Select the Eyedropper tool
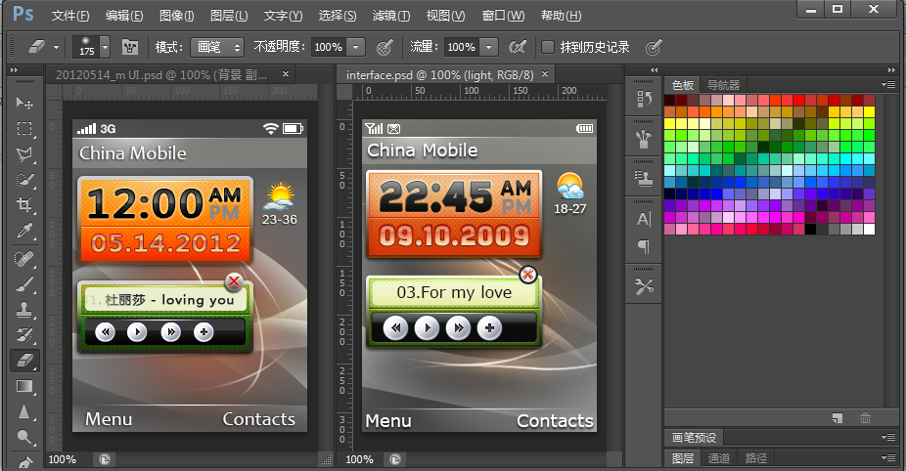906x471 pixels. click(x=24, y=231)
